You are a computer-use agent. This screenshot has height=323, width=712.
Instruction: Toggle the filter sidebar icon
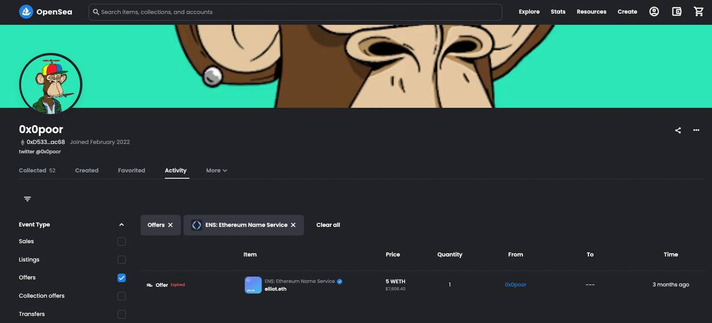(x=27, y=199)
